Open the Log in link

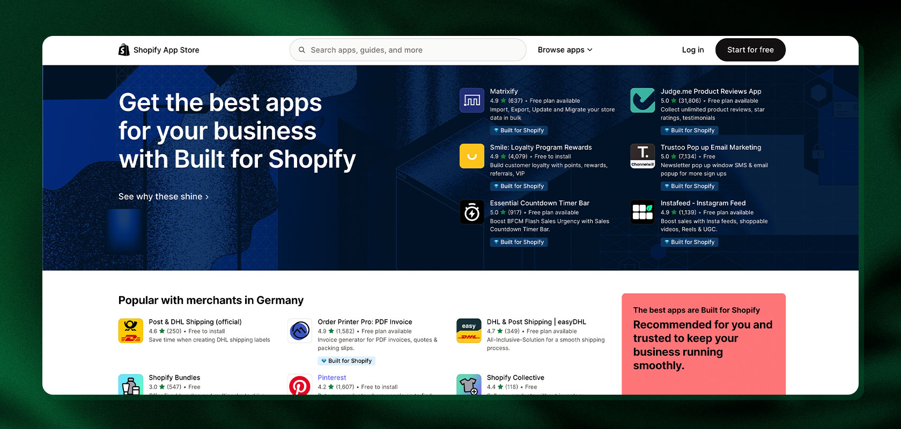pos(693,50)
